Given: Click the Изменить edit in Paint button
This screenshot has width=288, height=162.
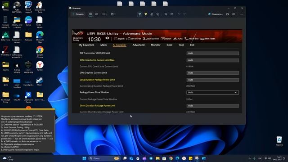Looking at the screenshot, I should pyautogui.click(x=215, y=14).
